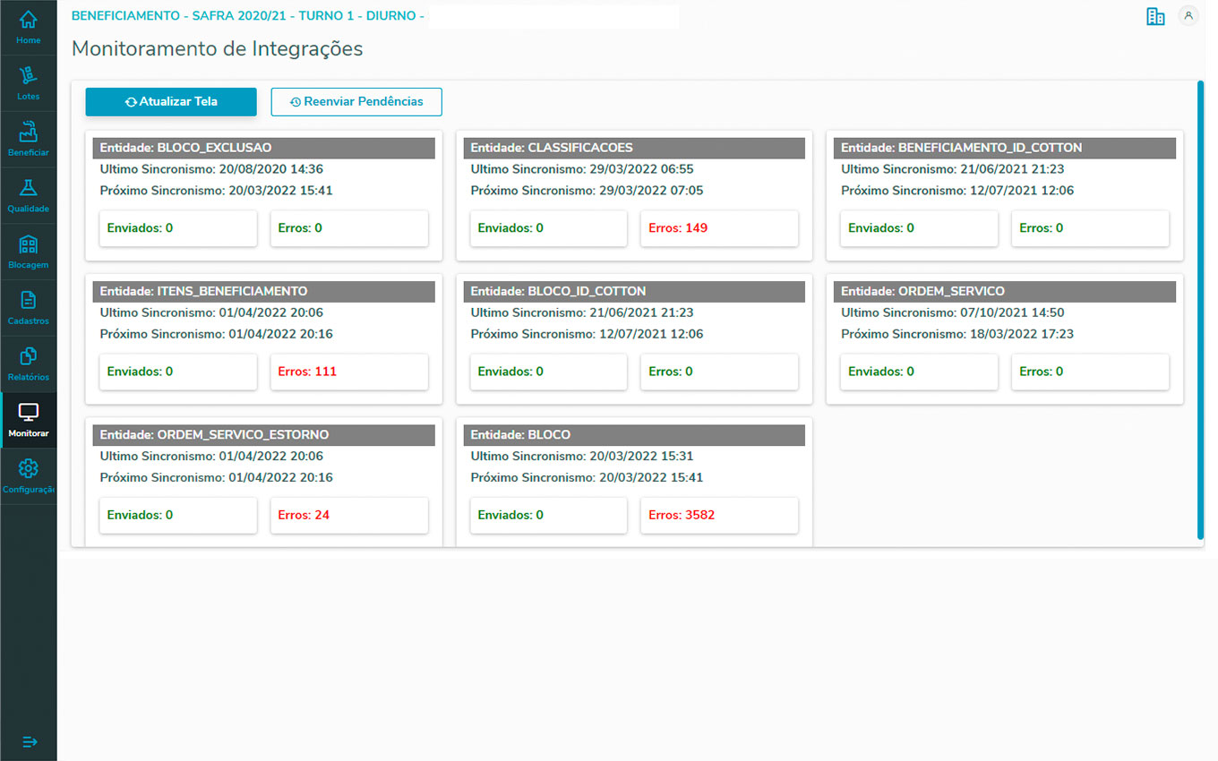Open the Home sidebar icon
1218x761 pixels.
click(28, 20)
